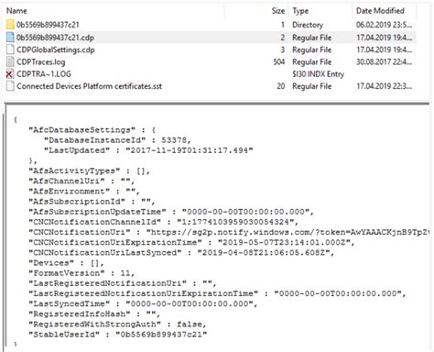Sort the list by Name column header
Screen dimensions: 434x352
[16, 11]
